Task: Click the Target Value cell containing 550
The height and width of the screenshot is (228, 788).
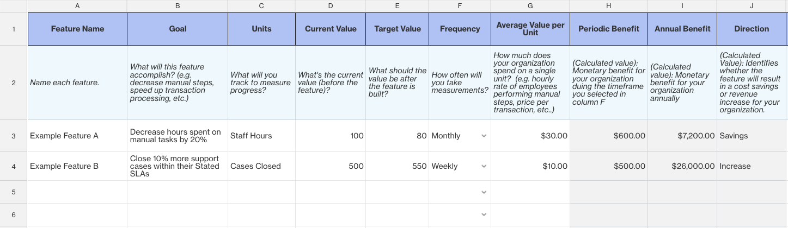Action: pos(397,166)
